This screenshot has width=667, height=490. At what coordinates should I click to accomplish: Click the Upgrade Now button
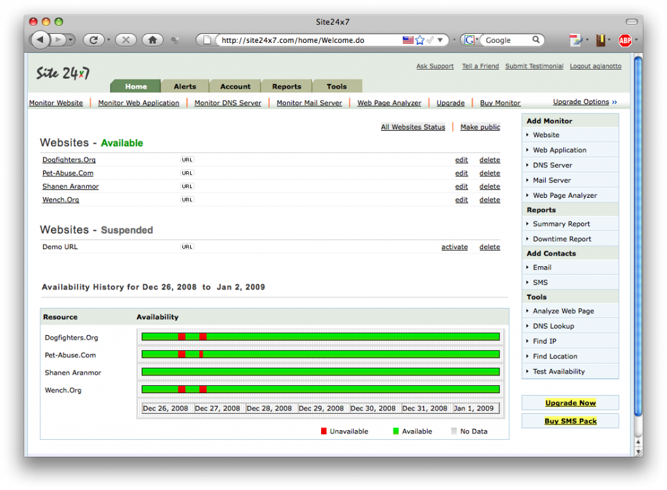pyautogui.click(x=570, y=403)
